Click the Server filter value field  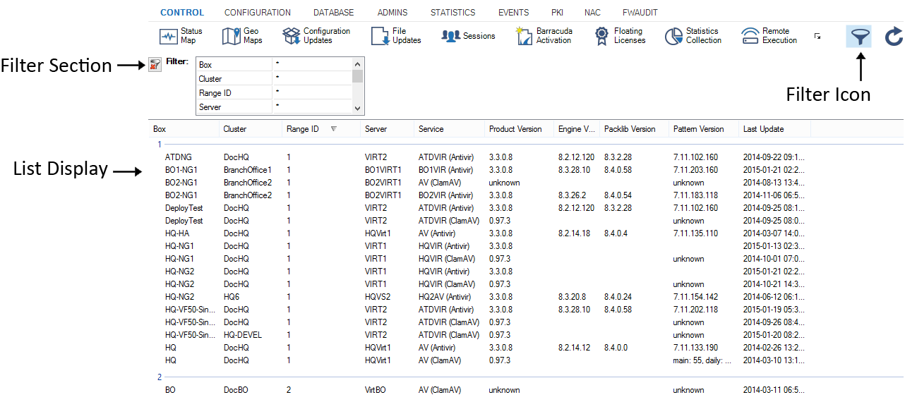pyautogui.click(x=312, y=107)
